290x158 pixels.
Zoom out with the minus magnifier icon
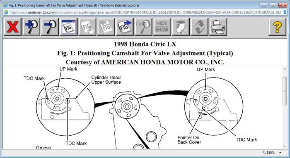point(50,27)
